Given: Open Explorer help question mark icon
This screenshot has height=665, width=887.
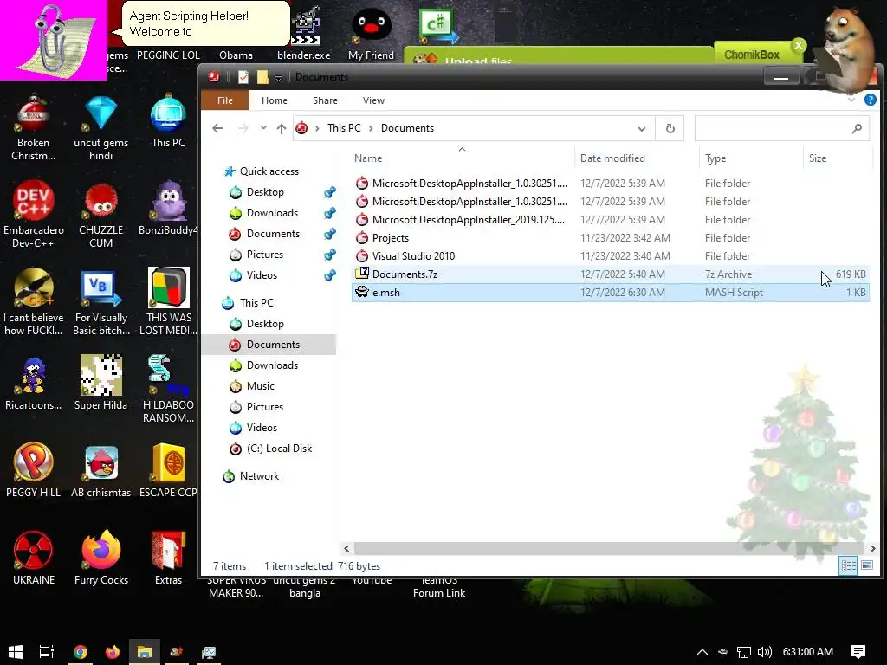Looking at the screenshot, I should click(870, 100).
